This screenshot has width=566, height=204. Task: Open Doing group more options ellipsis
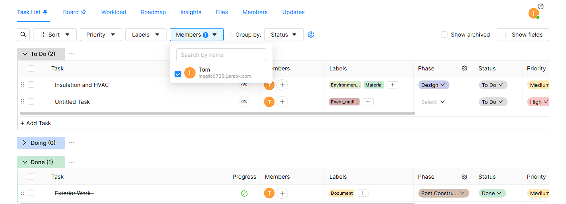(72, 143)
